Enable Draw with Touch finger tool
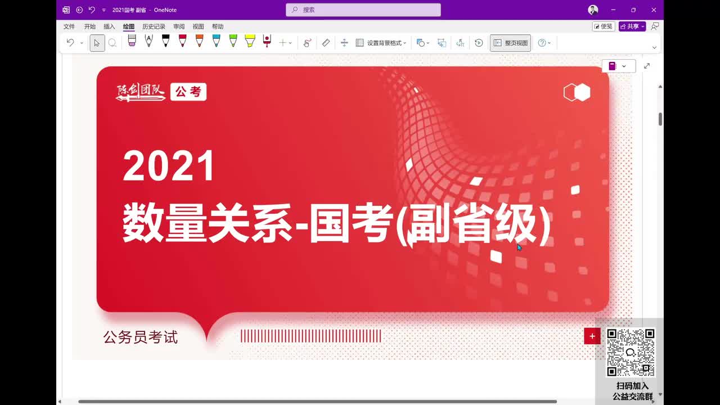This screenshot has width=720, height=405. tap(307, 43)
